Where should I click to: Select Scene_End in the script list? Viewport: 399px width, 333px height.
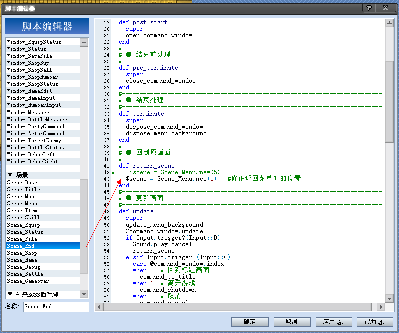pos(43,246)
